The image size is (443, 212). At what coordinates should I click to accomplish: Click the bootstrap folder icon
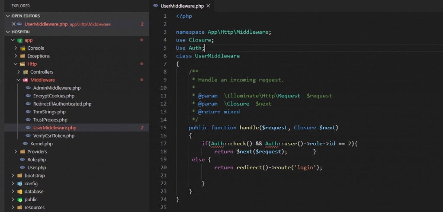tap(20, 176)
